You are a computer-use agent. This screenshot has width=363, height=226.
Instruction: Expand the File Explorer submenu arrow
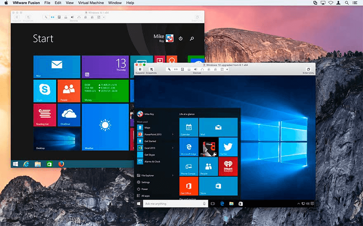tap(173, 175)
